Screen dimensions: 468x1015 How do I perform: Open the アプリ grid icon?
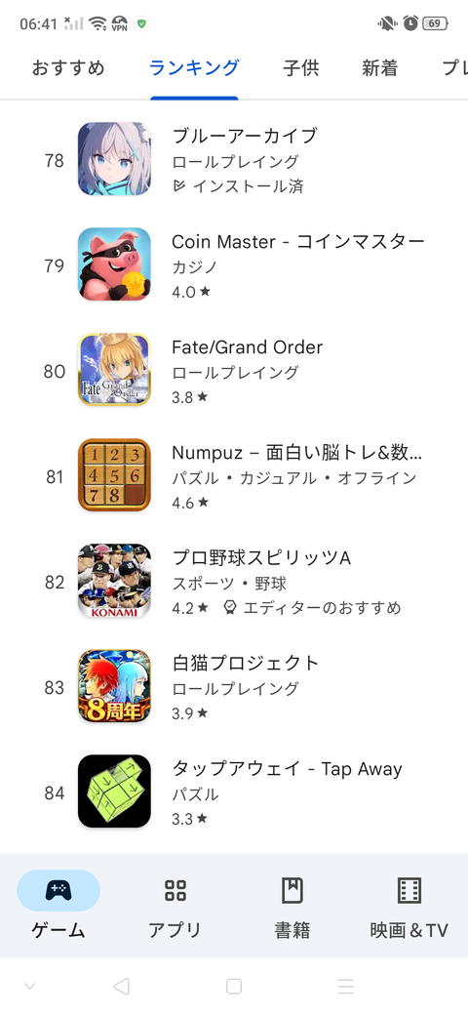click(x=175, y=891)
